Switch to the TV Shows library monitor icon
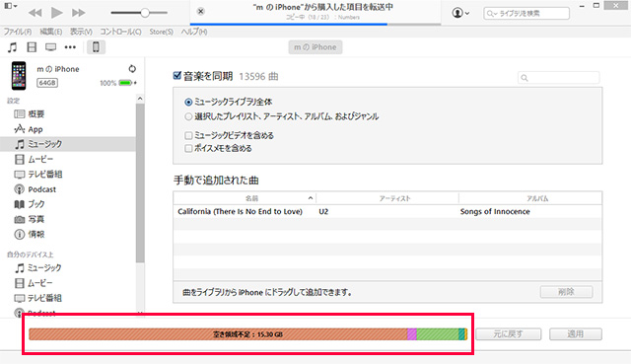The image size is (631, 364). (50, 47)
